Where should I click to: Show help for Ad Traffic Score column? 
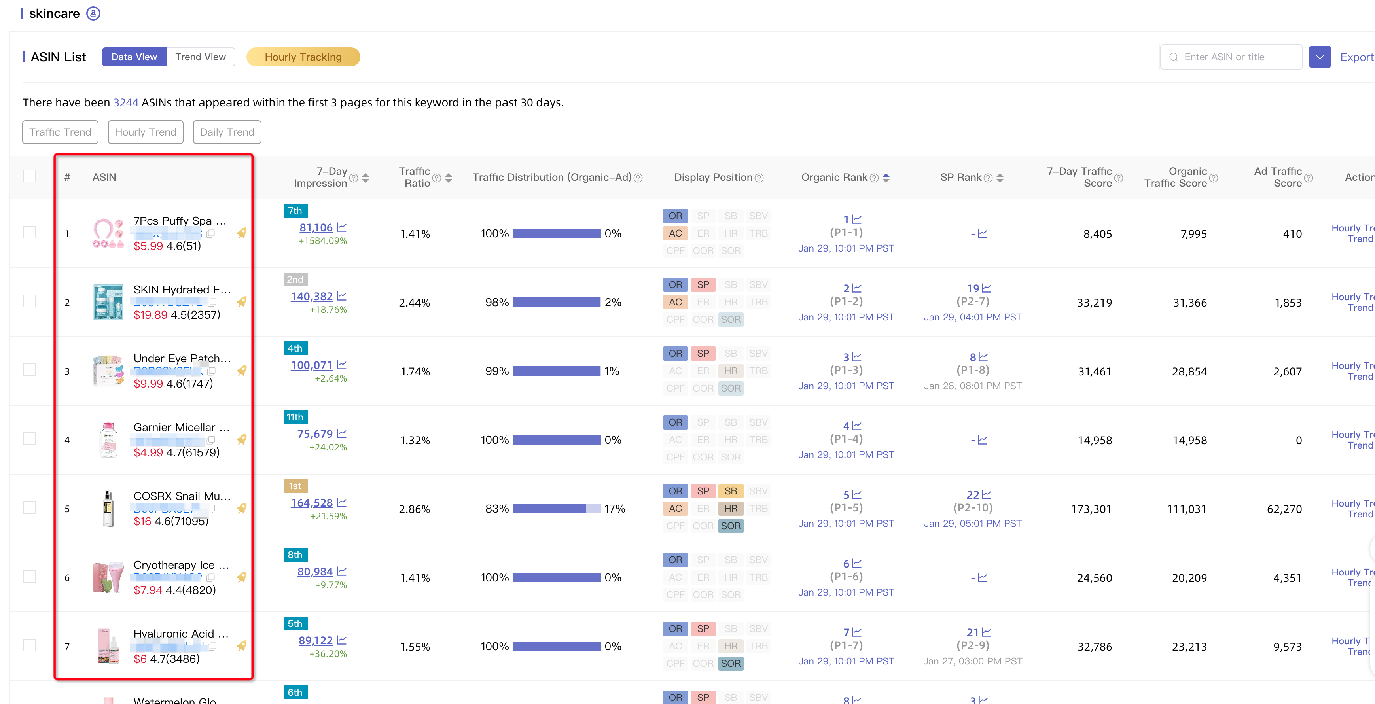pos(1308,178)
